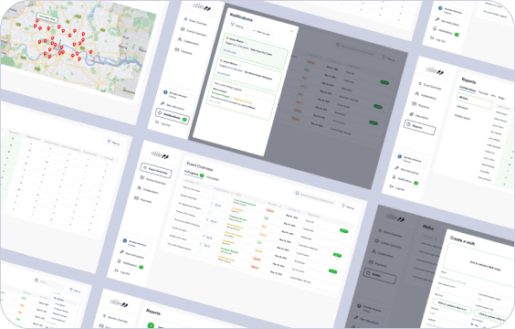Click highlighted Reports item in right screen sidebar

[420, 127]
